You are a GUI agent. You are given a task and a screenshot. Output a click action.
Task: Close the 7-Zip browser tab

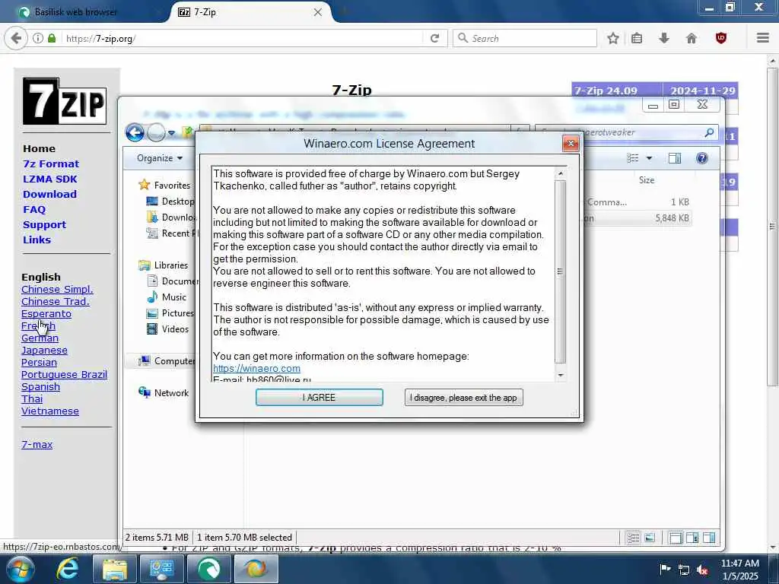click(318, 12)
